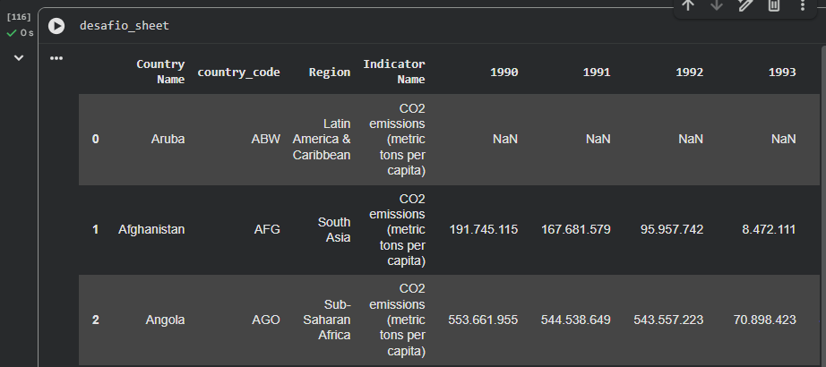Run the desafio_sheet cell
826x367 pixels.
(56, 26)
